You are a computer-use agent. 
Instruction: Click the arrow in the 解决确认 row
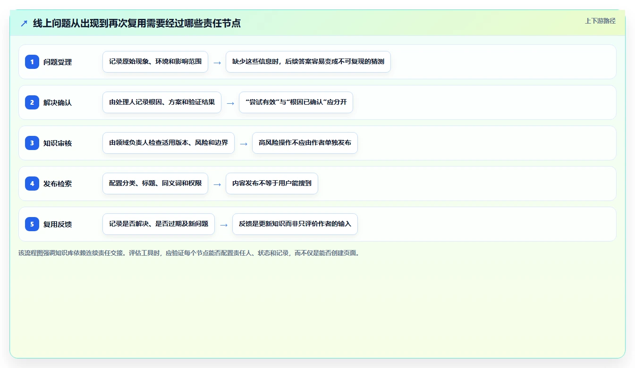point(230,103)
